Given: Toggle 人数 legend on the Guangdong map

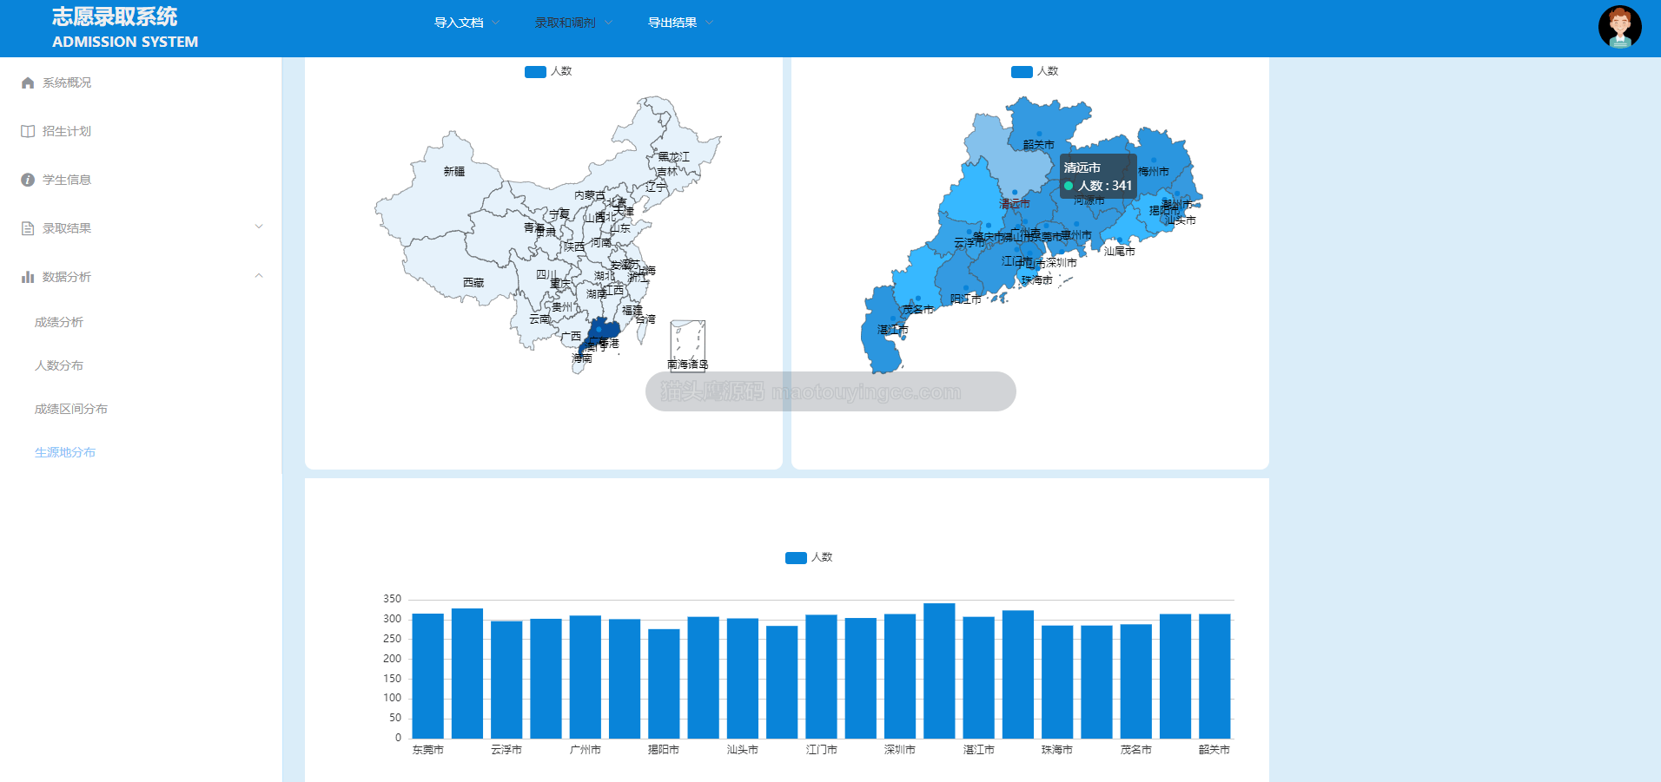Looking at the screenshot, I should pos(1035,71).
